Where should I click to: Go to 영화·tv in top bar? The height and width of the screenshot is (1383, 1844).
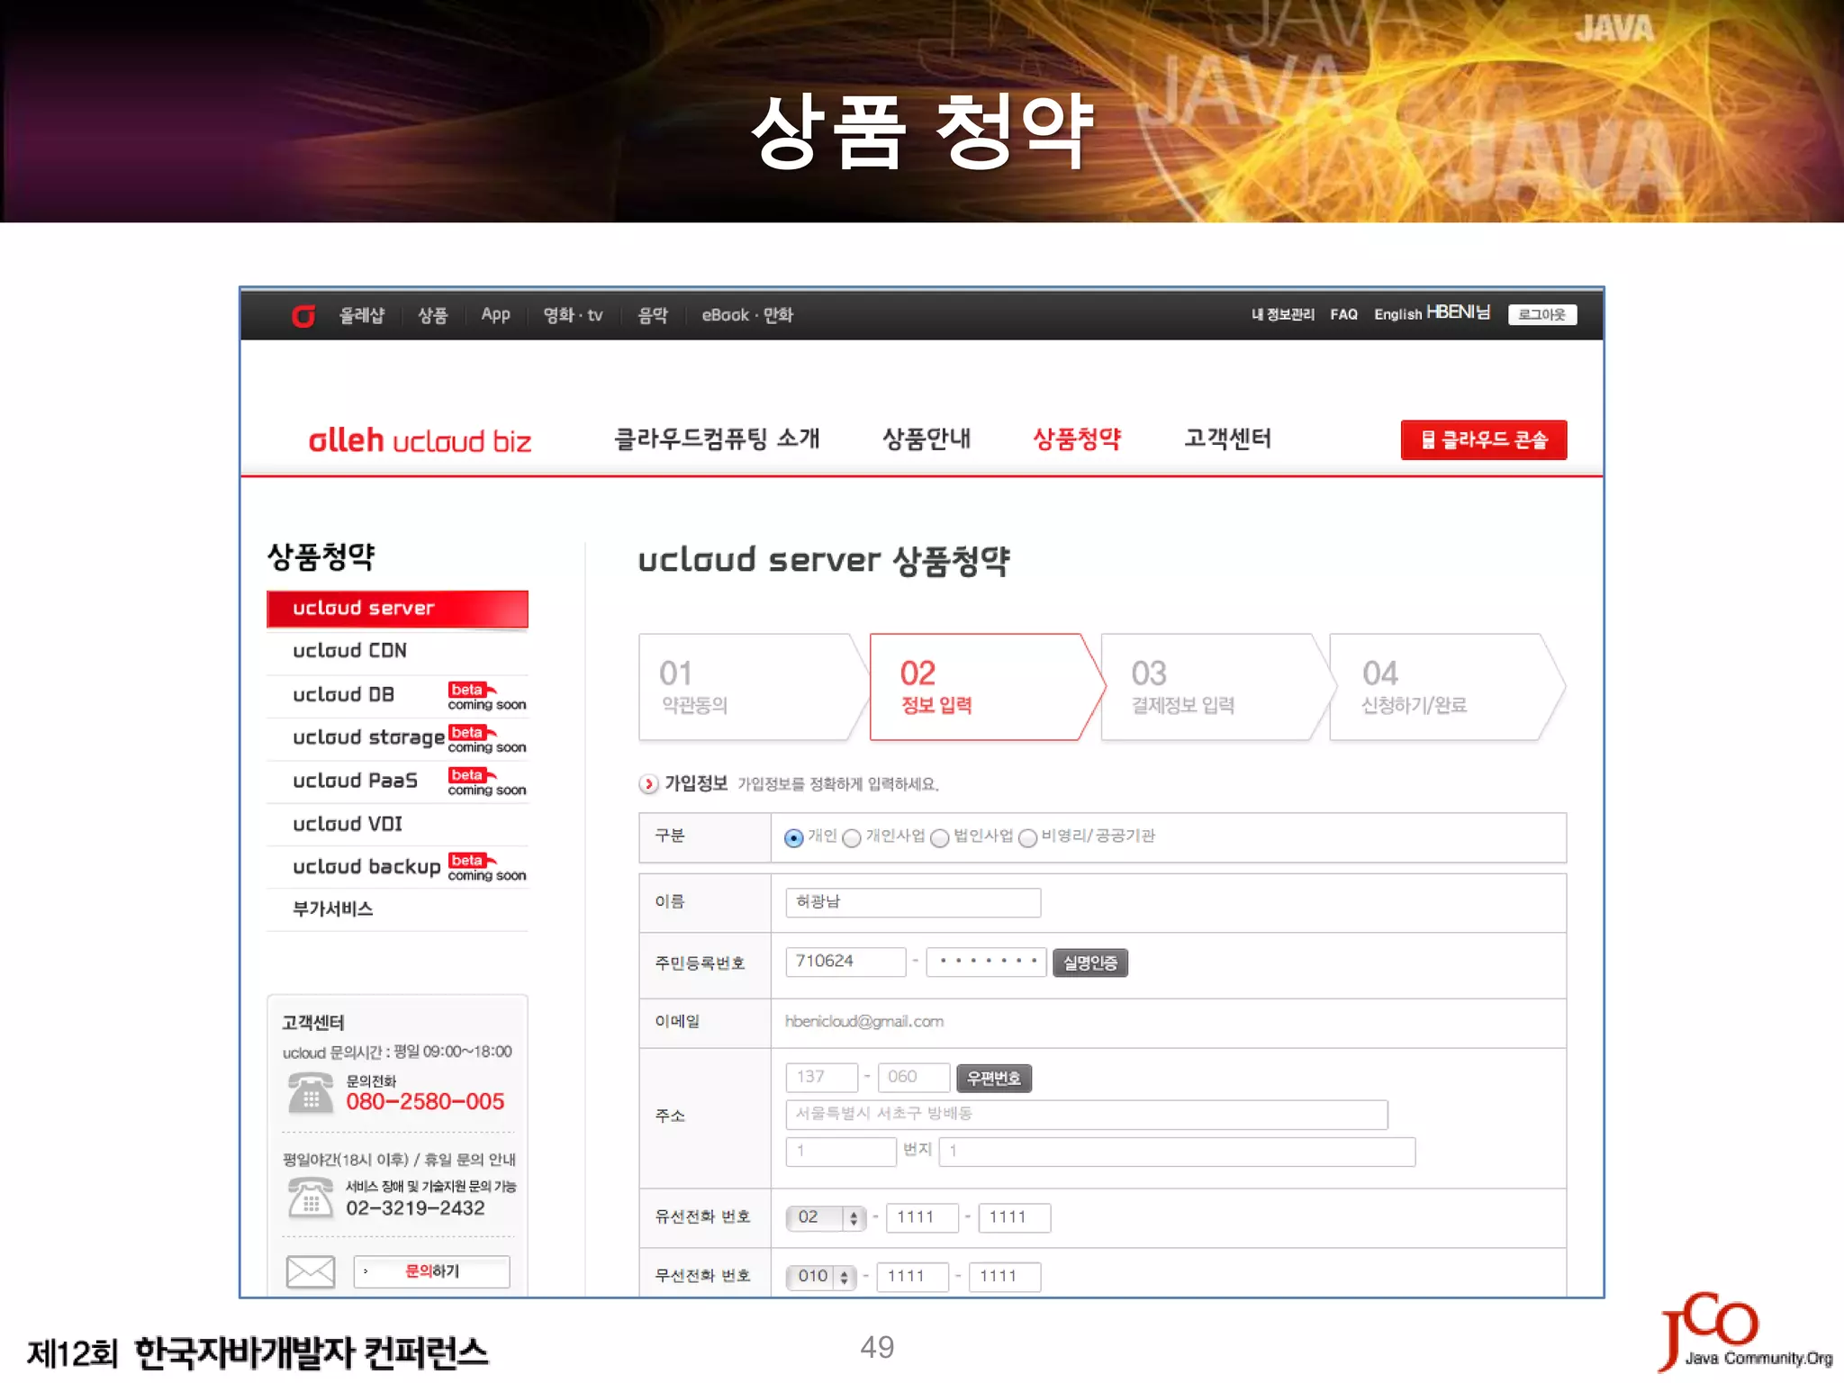pos(573,315)
